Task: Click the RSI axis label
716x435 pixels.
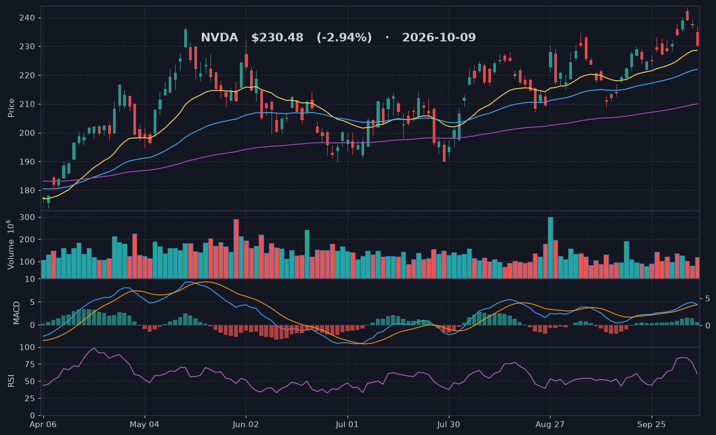Action: click(x=11, y=381)
